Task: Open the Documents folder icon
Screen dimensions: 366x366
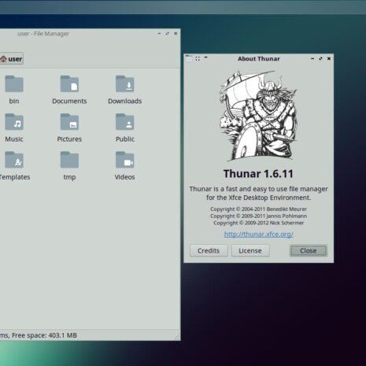Action: [69, 83]
